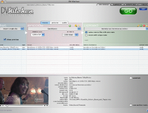This screenshot has width=148, height=113.
Task: Click the green add recipe icon in encode panel
Action: 70,26
